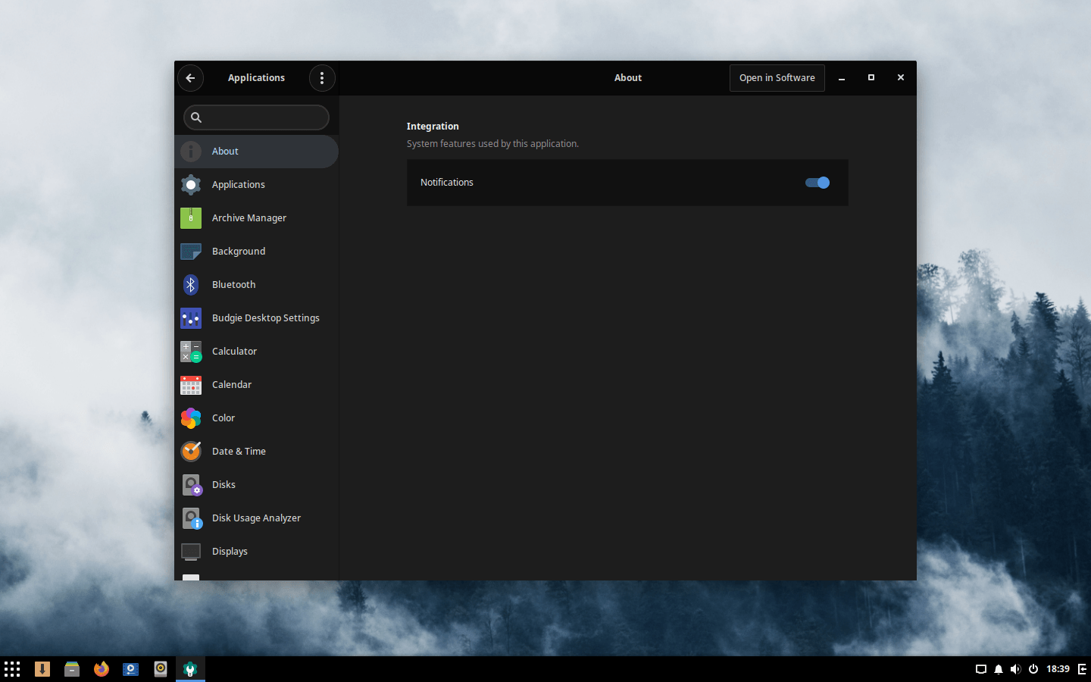Open the file manager from taskbar
This screenshot has width=1091, height=682.
tap(72, 669)
